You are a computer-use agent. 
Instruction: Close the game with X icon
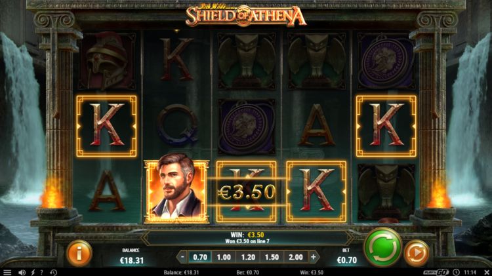click(487, 272)
